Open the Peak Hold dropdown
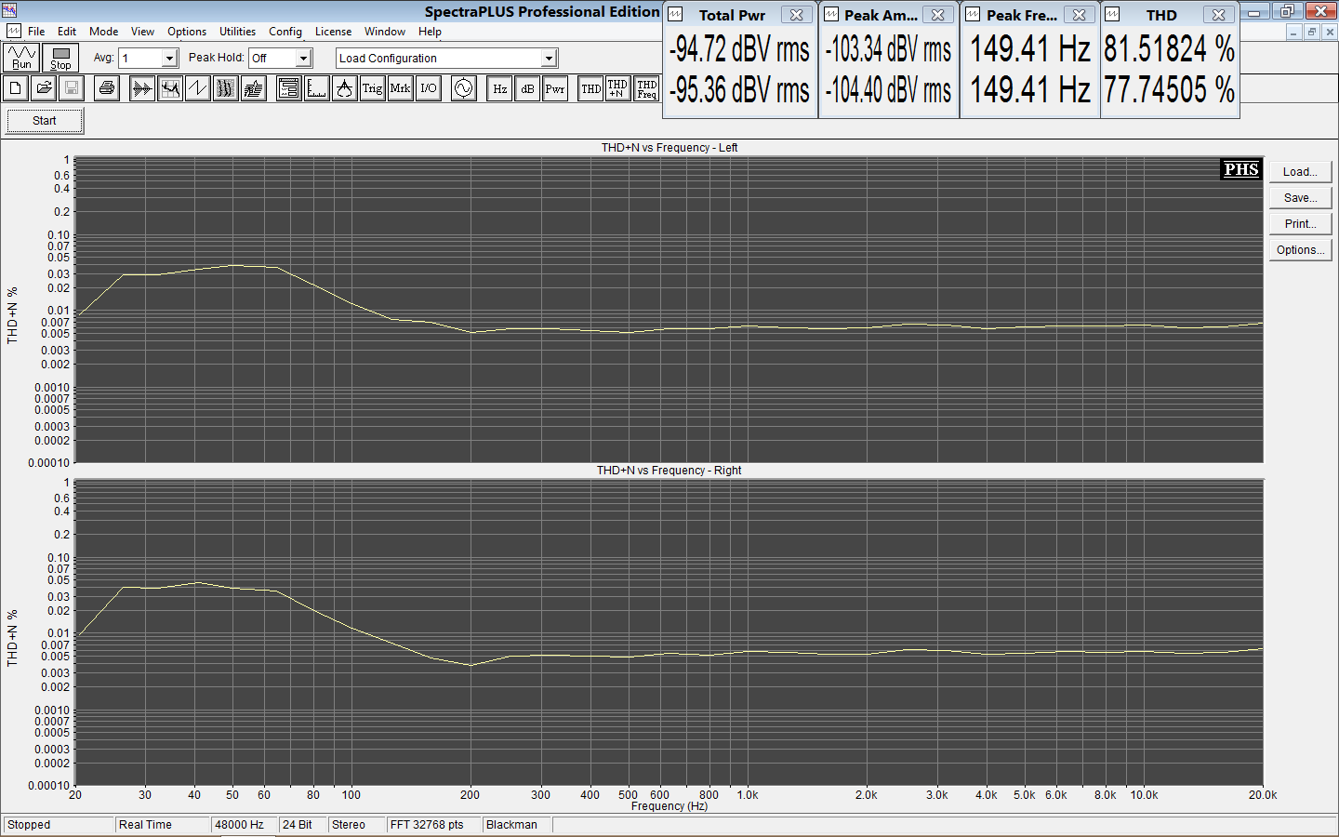 pos(303,59)
